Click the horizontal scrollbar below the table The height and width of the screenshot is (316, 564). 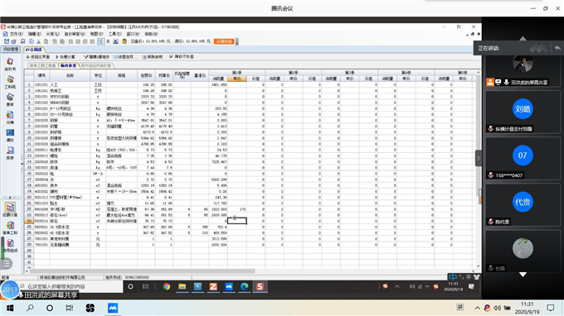point(250,271)
